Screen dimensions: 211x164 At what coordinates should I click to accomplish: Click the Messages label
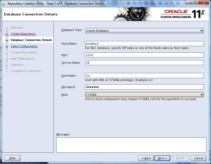point(63,134)
